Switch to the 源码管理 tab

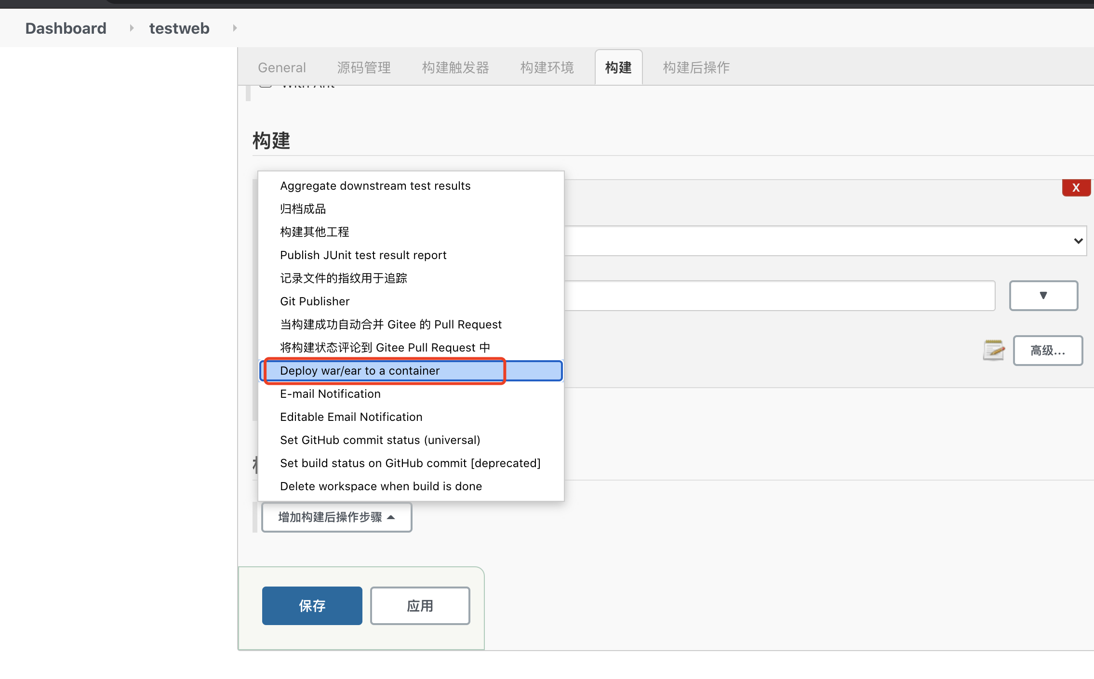point(364,68)
